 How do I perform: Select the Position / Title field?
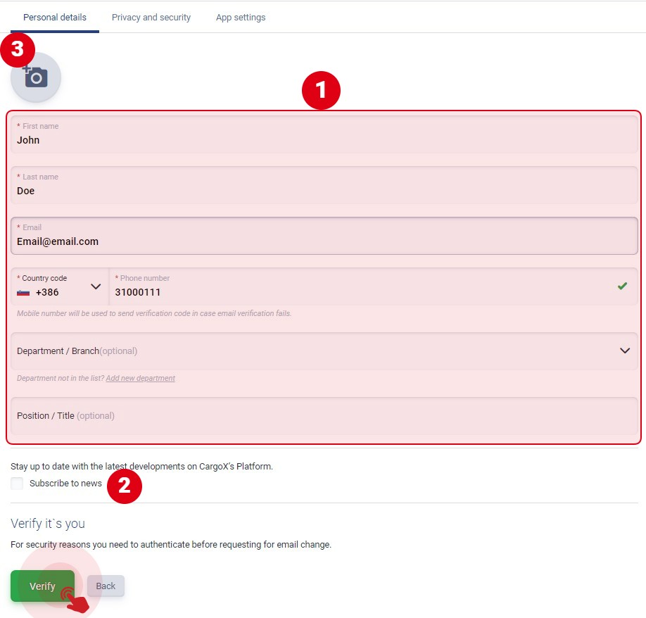tap(324, 416)
